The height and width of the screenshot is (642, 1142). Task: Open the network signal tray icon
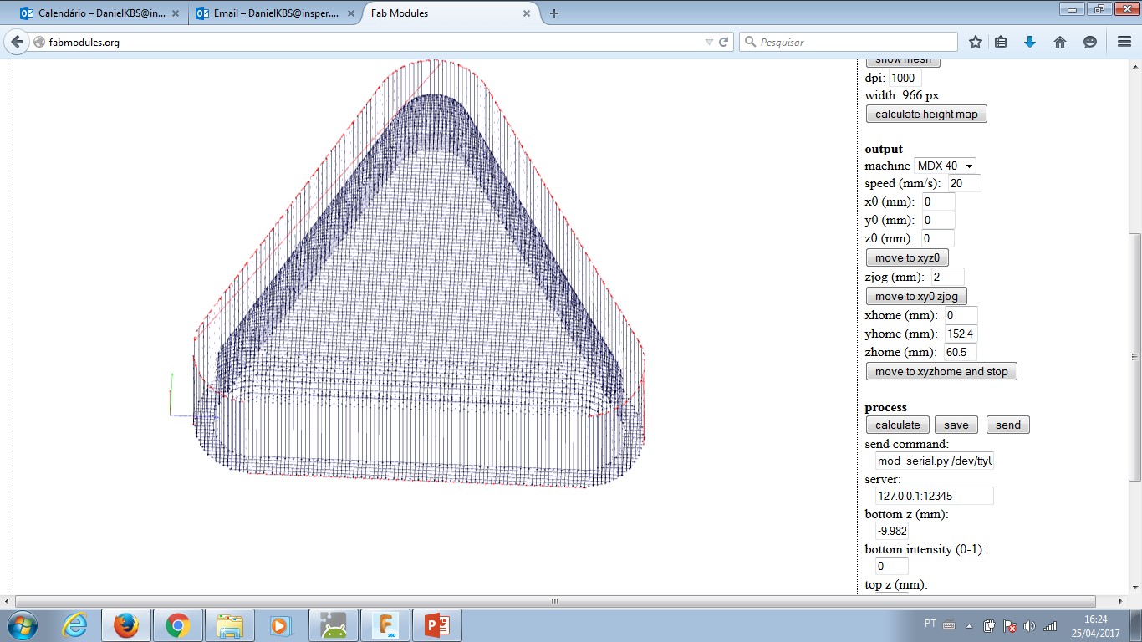coord(1050,625)
